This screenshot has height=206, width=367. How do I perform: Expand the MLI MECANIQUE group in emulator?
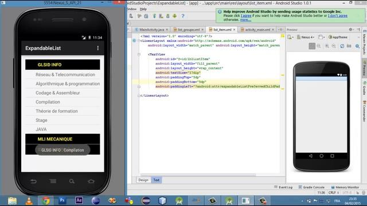[x=63, y=139]
